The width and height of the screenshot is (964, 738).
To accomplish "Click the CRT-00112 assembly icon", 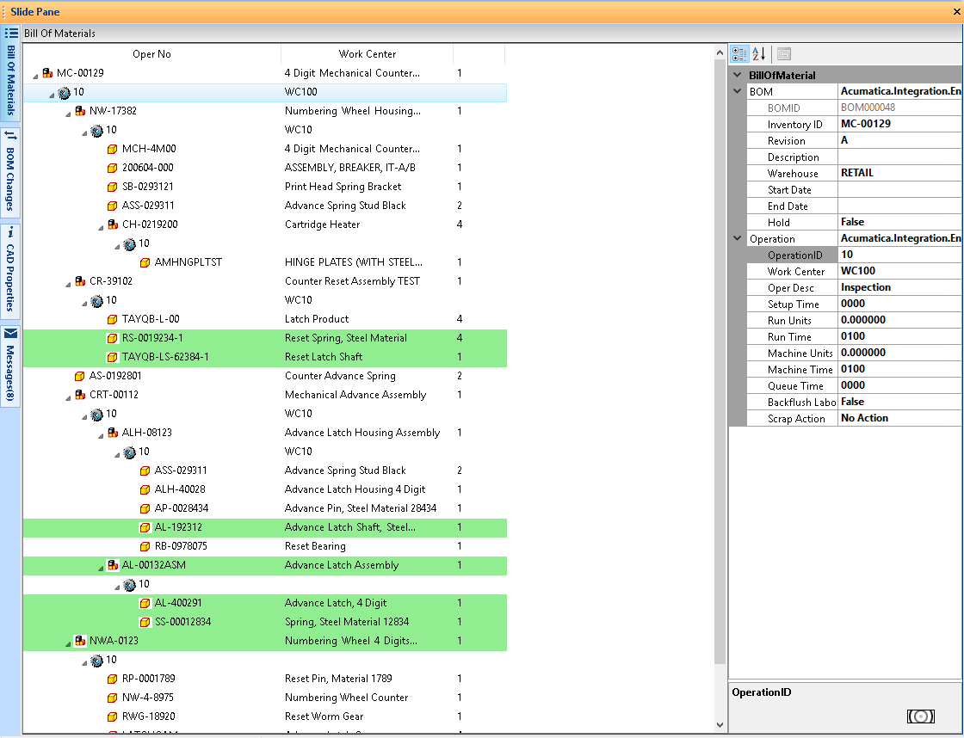I will click(x=80, y=395).
